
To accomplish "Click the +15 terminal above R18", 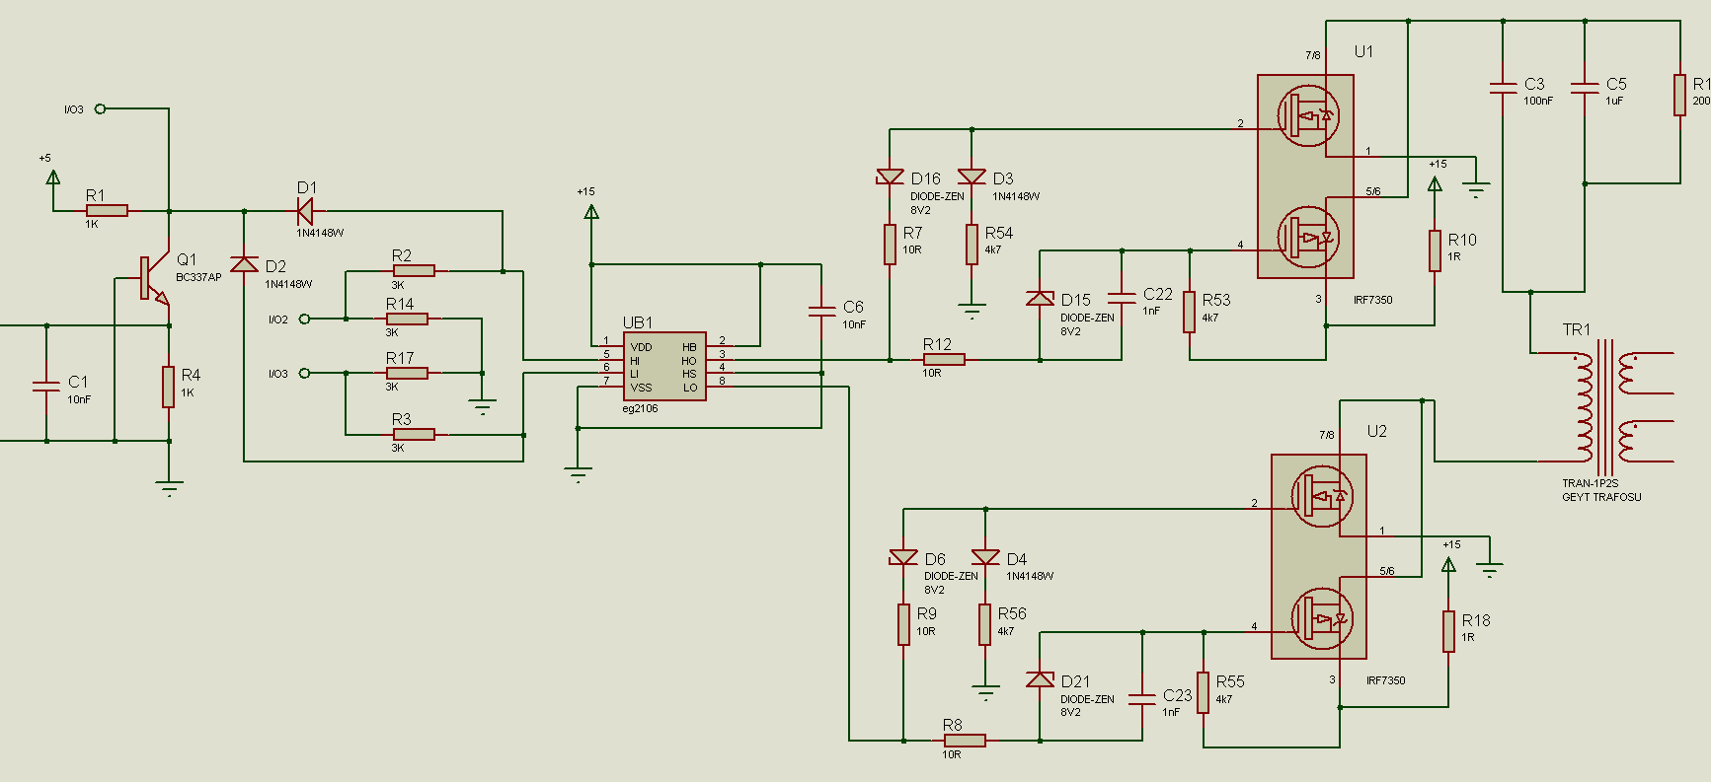I will tap(1448, 564).
